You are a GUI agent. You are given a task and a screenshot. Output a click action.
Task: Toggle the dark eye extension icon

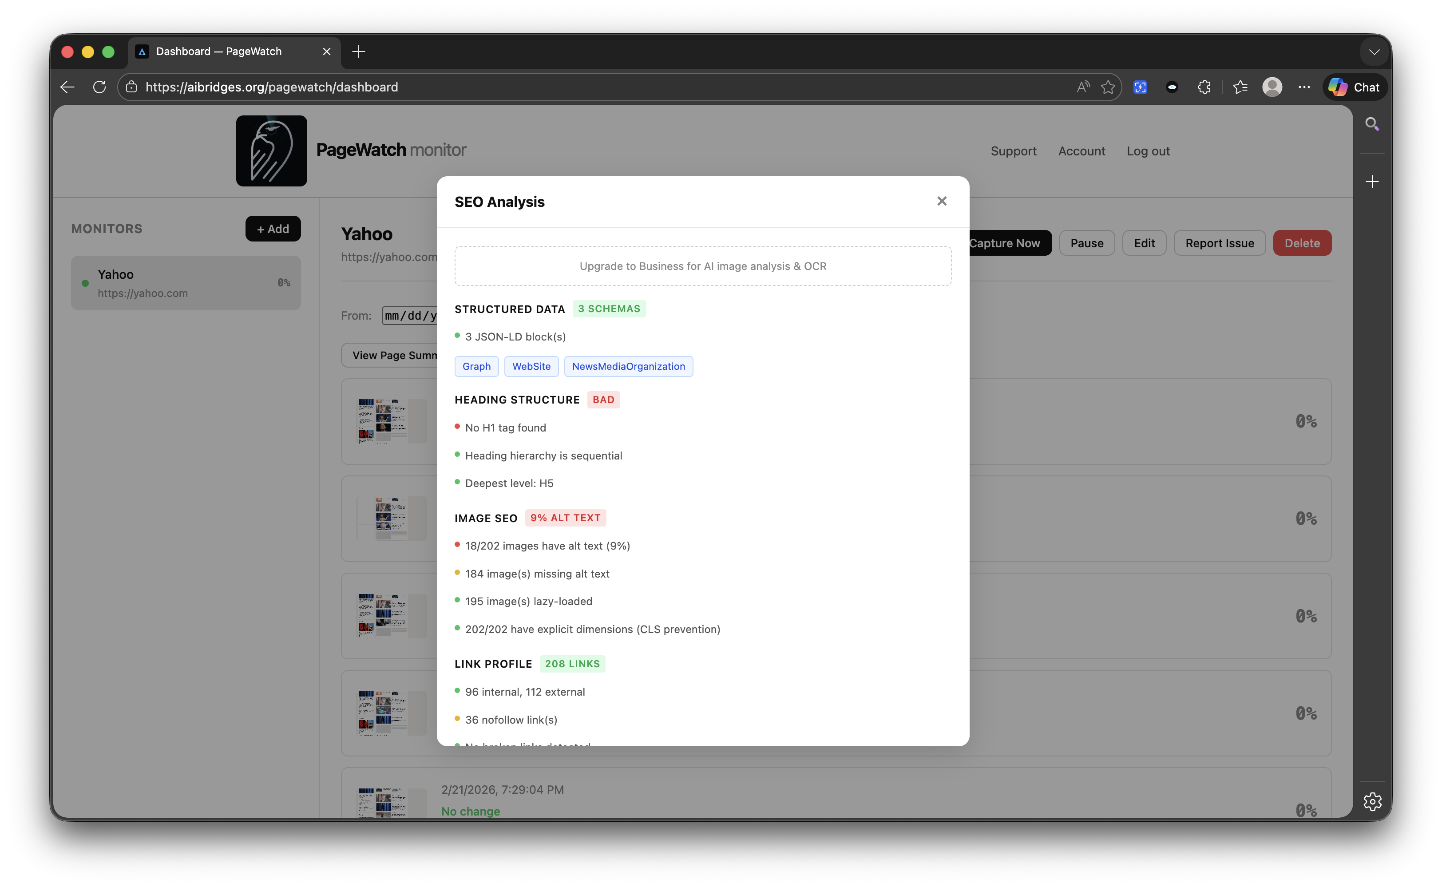pyautogui.click(x=1171, y=87)
